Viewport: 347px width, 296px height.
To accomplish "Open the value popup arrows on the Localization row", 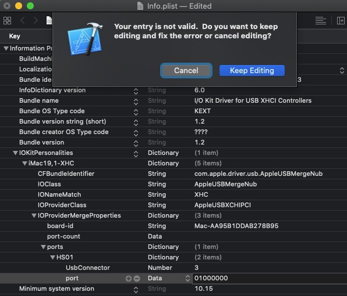I will point(342,70).
